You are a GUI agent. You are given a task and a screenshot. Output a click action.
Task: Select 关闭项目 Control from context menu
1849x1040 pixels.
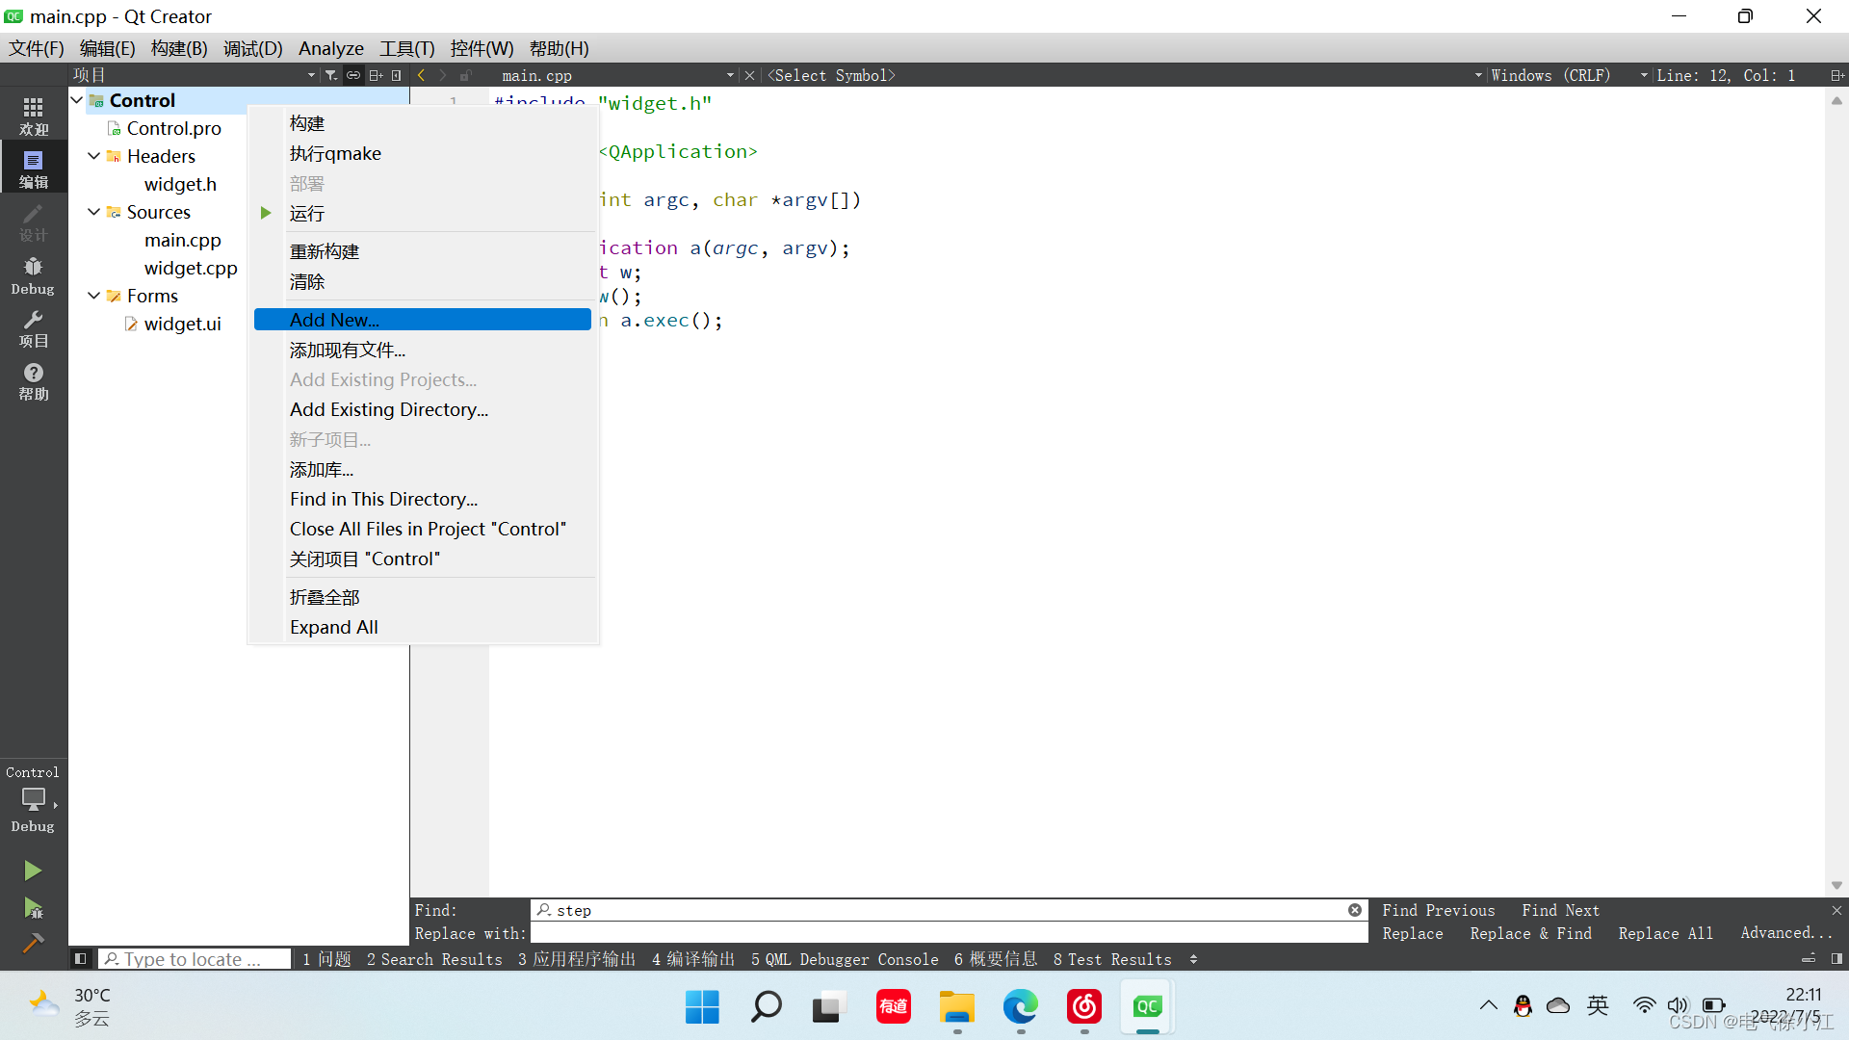coord(364,559)
